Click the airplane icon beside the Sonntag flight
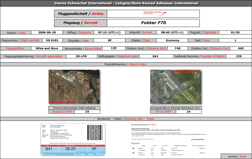252x159 pixels. coord(133,153)
